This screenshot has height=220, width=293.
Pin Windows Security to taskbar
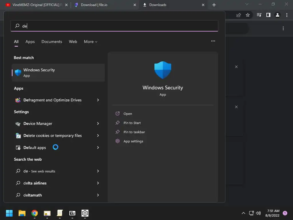[x=134, y=132]
